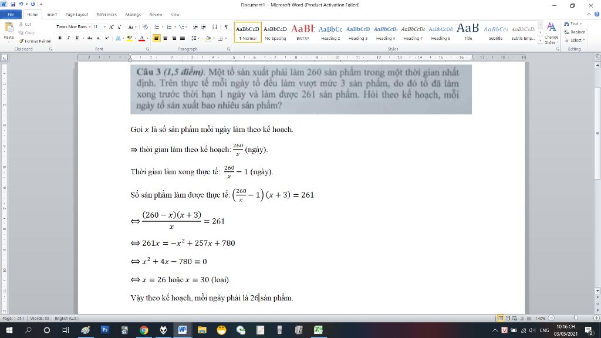Viewport: 601px width, 338px height.
Task: Click the Replace button in Editing
Action: coord(575,32)
